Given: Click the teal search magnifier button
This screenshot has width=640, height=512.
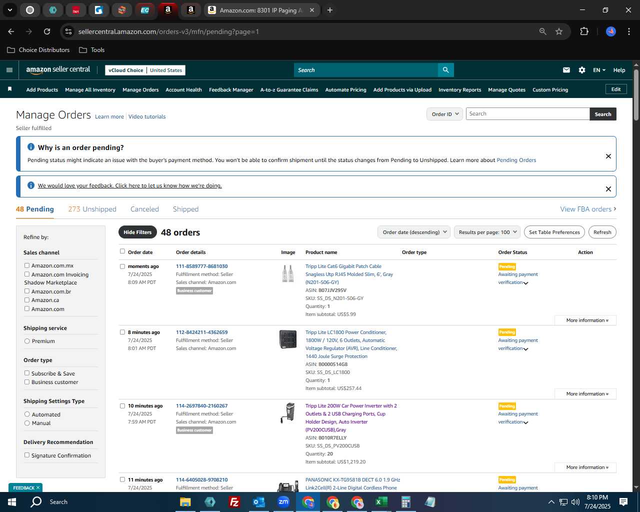Looking at the screenshot, I should (x=446, y=70).
